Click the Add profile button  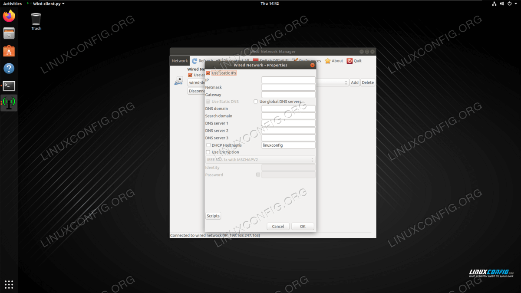pyautogui.click(x=355, y=82)
